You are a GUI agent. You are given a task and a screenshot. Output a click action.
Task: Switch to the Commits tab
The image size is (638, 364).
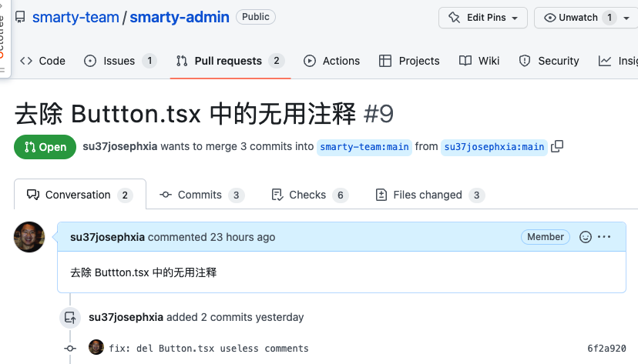tap(201, 195)
